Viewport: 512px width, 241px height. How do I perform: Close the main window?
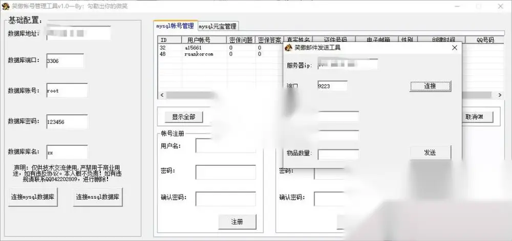point(500,6)
